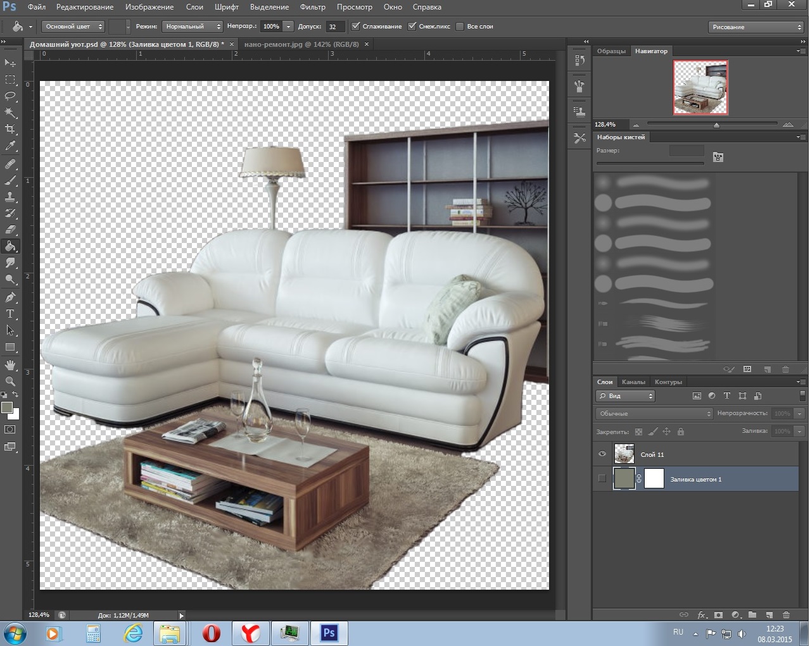Viewport: 810px width, 646px height.
Task: Open the Файл menu
Action: tap(37, 7)
